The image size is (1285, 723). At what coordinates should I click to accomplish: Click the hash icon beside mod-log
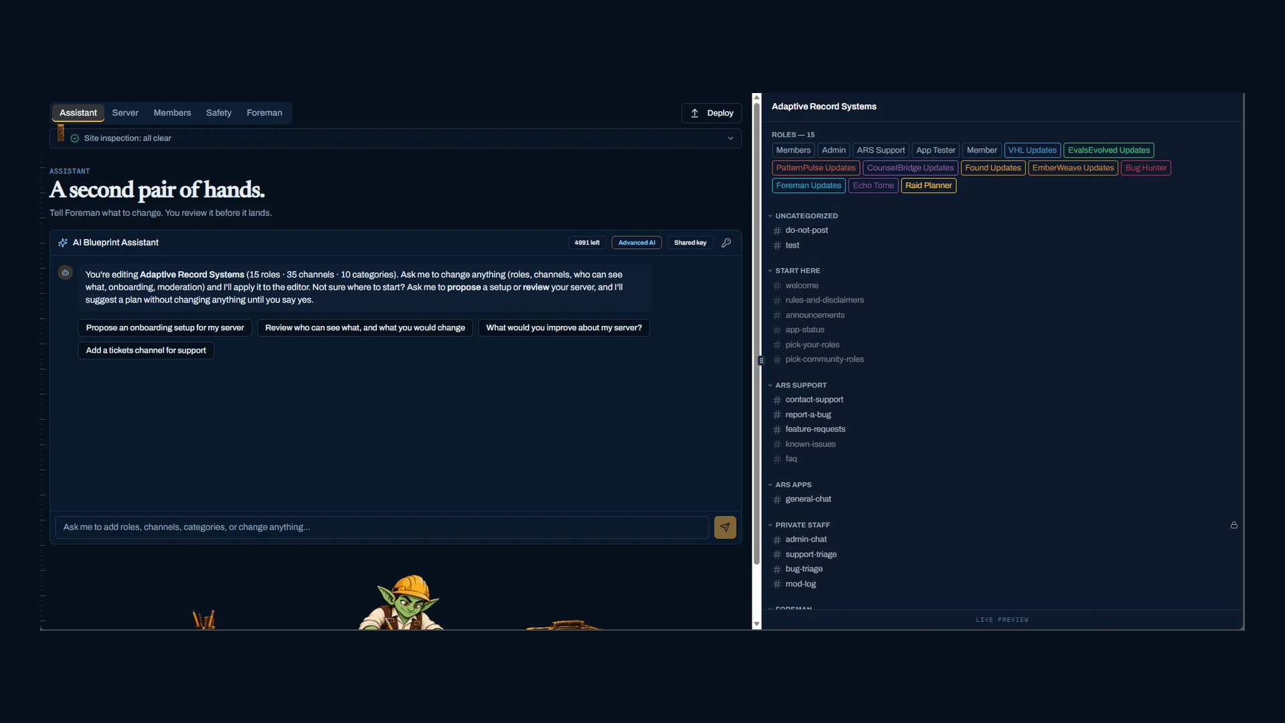777,584
